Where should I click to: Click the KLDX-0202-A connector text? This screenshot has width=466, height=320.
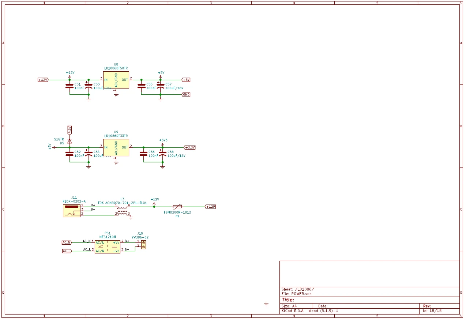74,202
